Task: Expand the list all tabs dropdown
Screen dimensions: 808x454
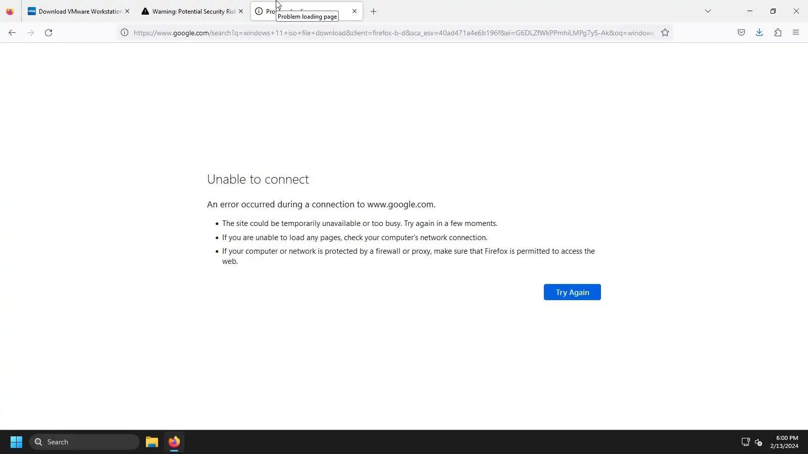Action: [708, 11]
